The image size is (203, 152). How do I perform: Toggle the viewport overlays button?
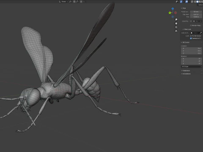[187, 2]
